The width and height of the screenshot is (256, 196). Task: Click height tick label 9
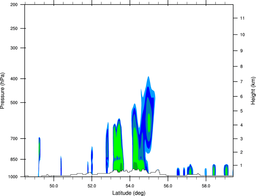(242, 51)
